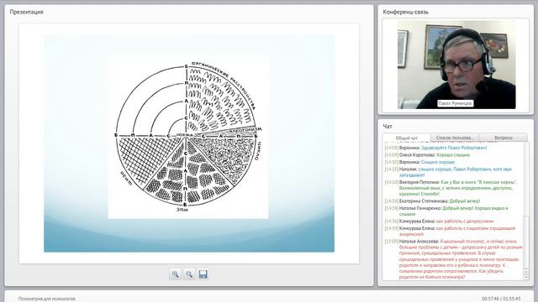This screenshot has width=538, height=302.
Task: Click the presenter name label Павел Румянцев
Action: point(456,103)
